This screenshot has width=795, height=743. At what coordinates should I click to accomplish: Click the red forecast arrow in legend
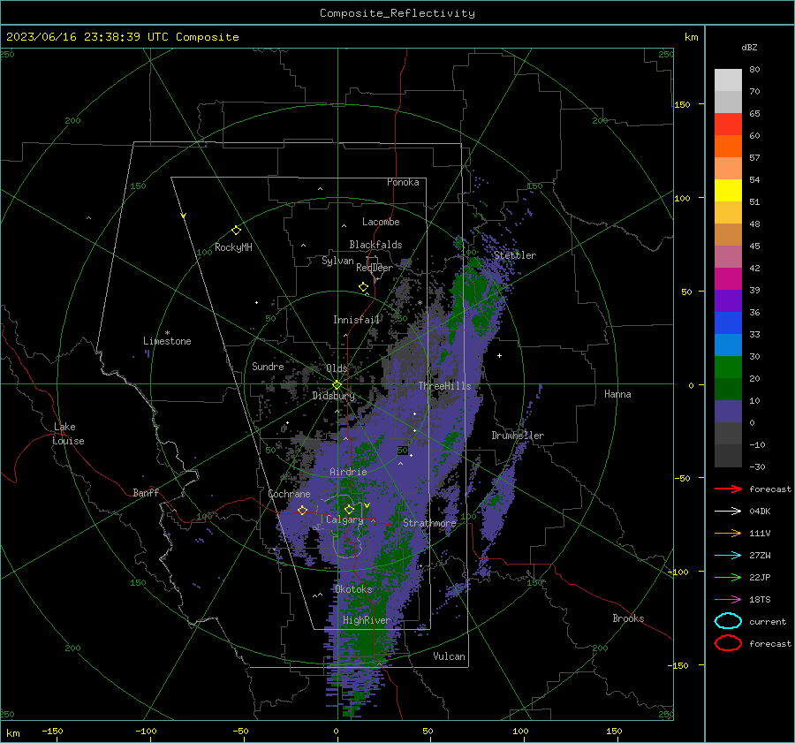(x=728, y=489)
